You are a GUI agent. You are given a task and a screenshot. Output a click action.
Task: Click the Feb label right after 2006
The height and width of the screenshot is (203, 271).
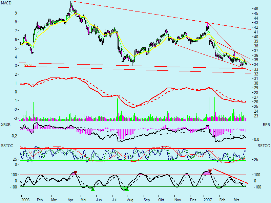[x=40, y=200]
